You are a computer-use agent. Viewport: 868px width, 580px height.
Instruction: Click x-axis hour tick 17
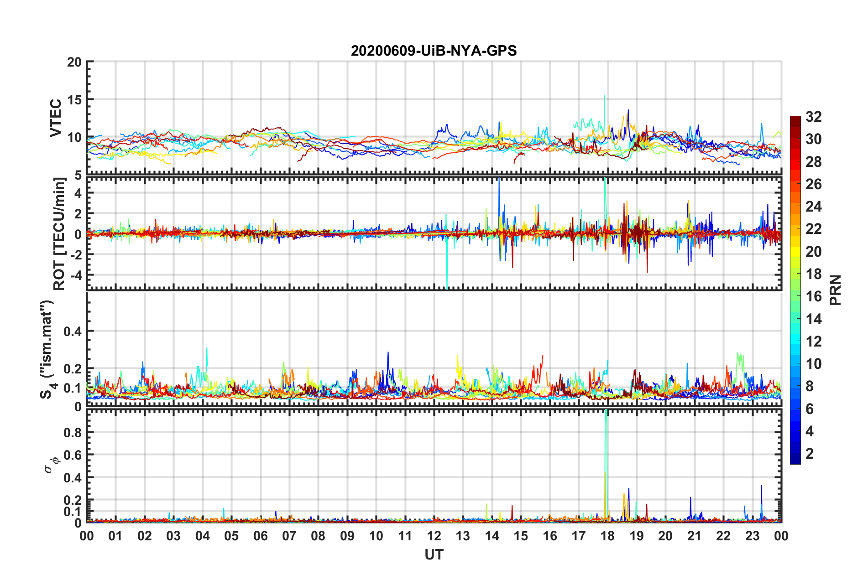coord(579,536)
